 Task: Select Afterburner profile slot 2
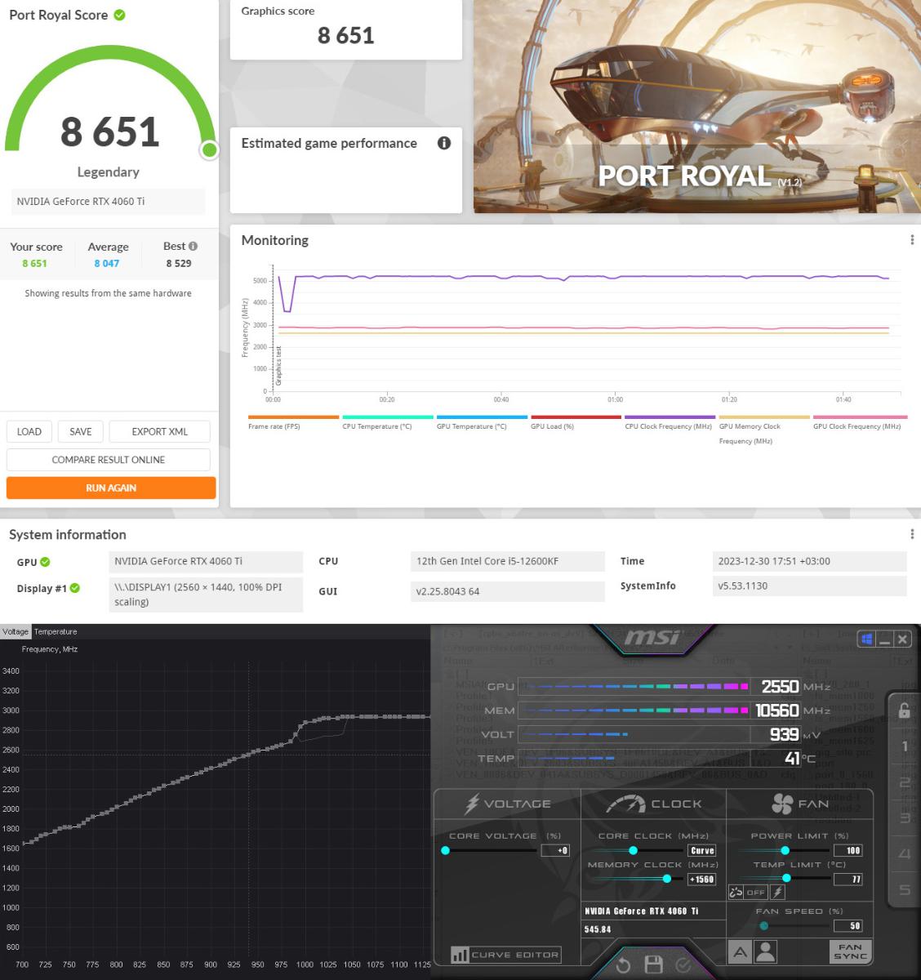[904, 782]
